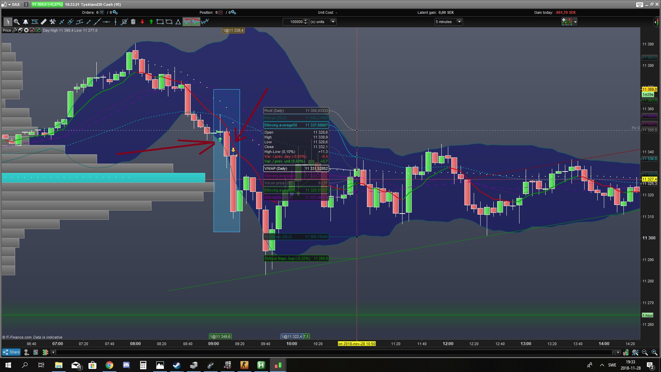Increase quantity with stepper up arrow
This screenshot has width=661, height=372.
coord(306,20)
